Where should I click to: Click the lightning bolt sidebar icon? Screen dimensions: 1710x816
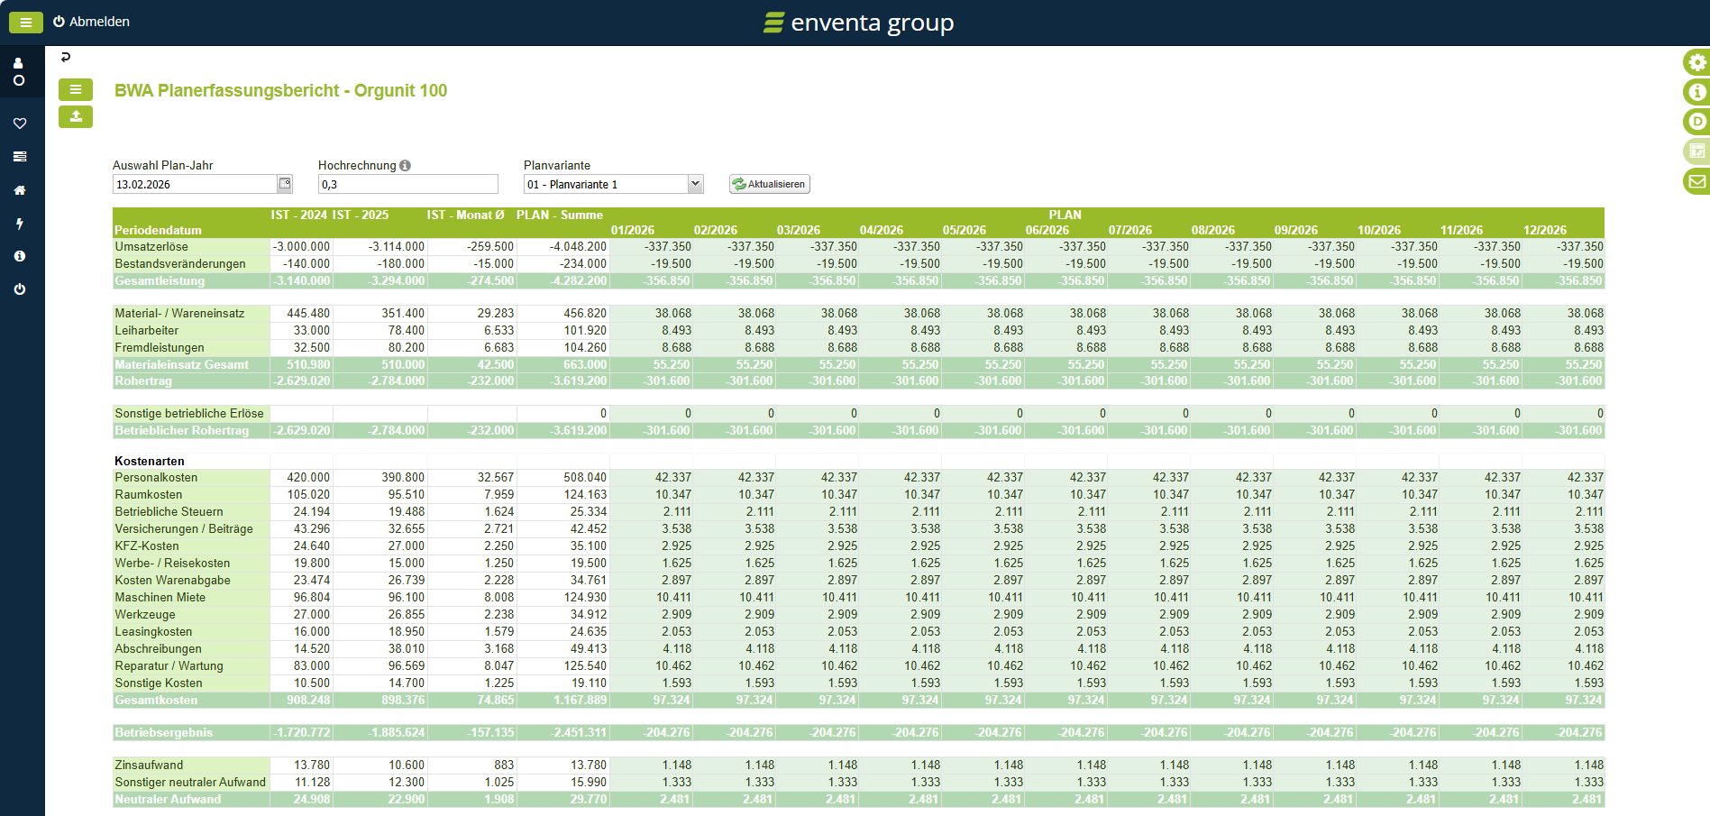(20, 224)
